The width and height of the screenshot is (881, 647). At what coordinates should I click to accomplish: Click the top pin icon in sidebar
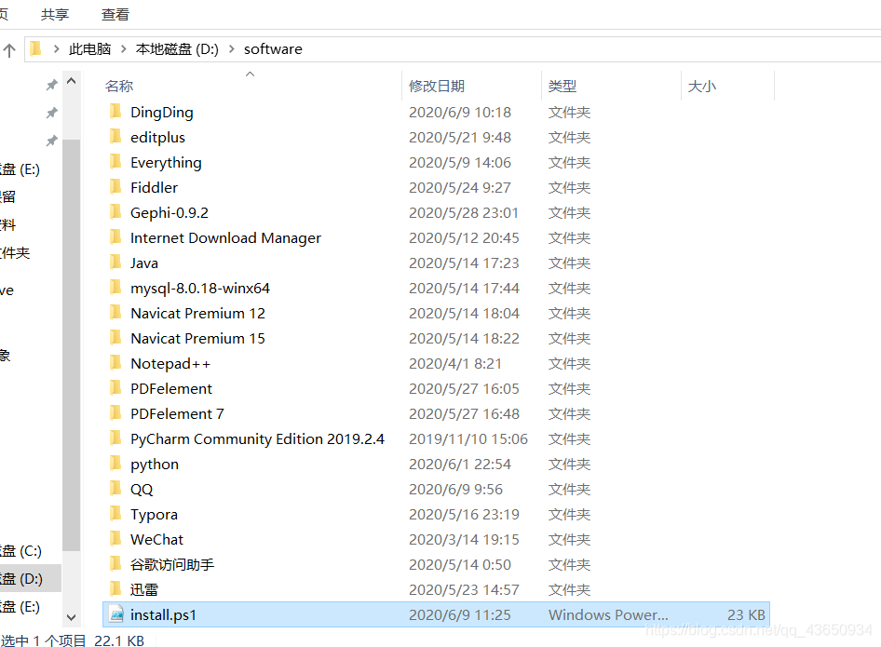click(x=52, y=86)
